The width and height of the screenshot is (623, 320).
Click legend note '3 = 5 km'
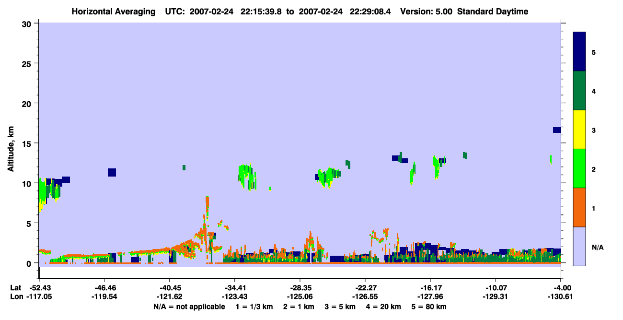tap(340, 307)
